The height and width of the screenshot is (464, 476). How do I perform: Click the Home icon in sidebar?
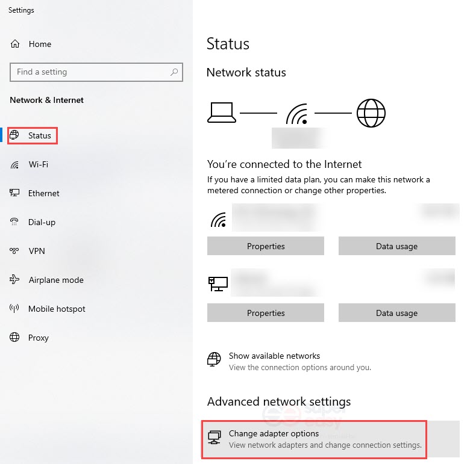(15, 44)
